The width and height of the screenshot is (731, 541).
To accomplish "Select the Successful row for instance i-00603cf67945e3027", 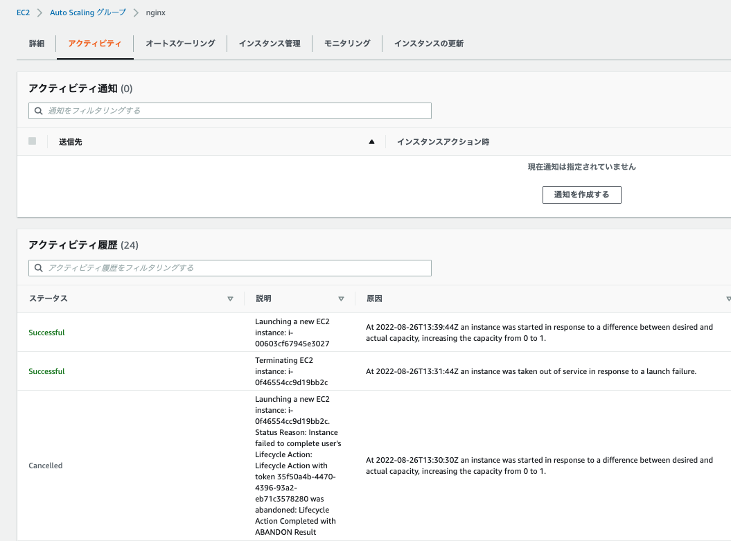I will 46,332.
